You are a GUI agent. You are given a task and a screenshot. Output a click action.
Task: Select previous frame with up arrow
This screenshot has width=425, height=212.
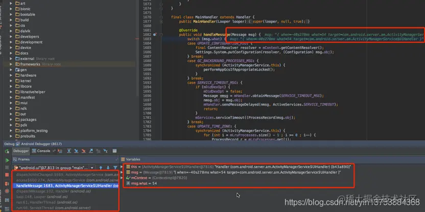[x=101, y=168]
